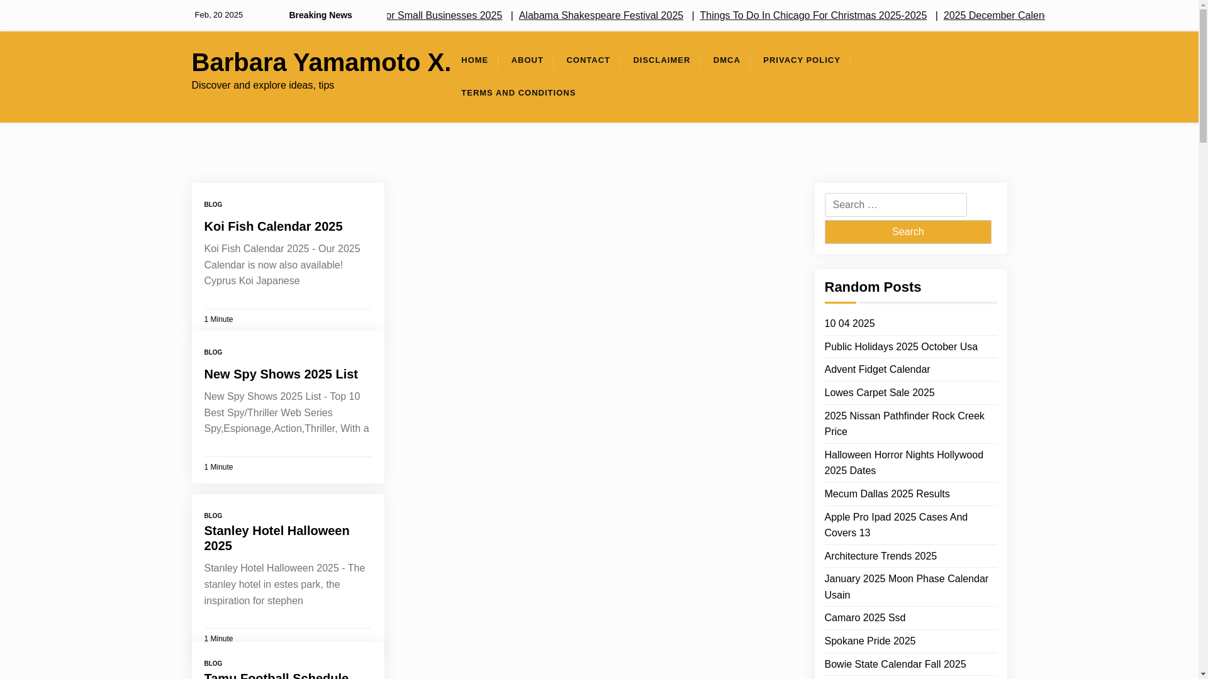The height and width of the screenshot is (679, 1208).
Task: Open Public Holidays 2025 October Usa post
Action: tap(901, 346)
